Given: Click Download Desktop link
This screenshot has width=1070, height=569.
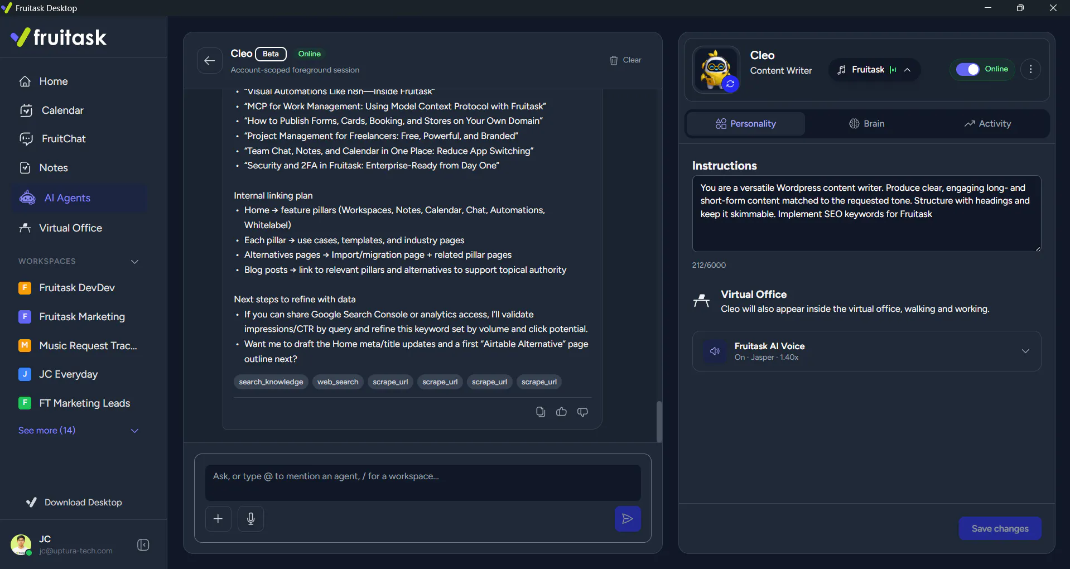Looking at the screenshot, I should point(74,503).
